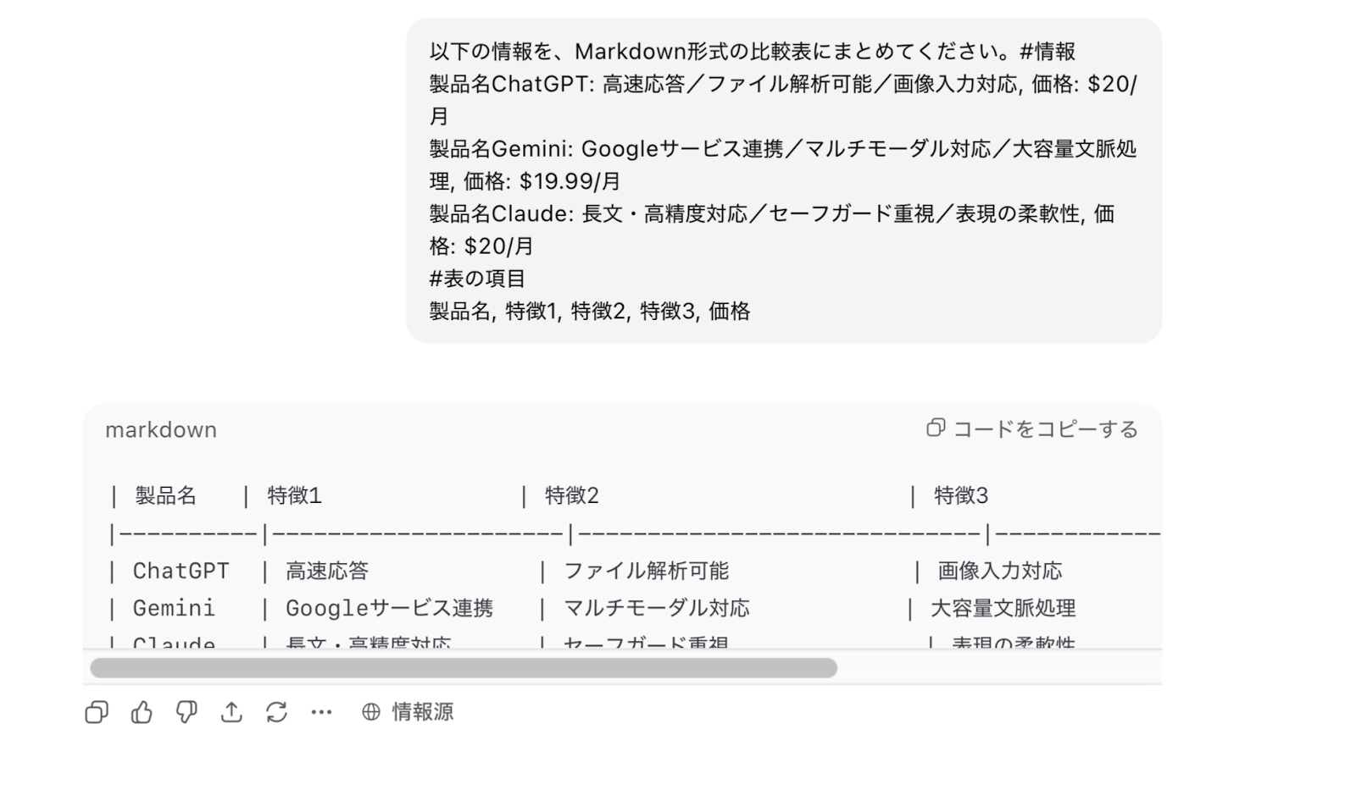Click the ChatGPT cell in the table

(181, 570)
